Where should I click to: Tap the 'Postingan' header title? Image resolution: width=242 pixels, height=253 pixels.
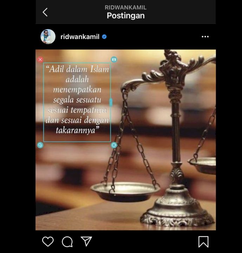126,16
